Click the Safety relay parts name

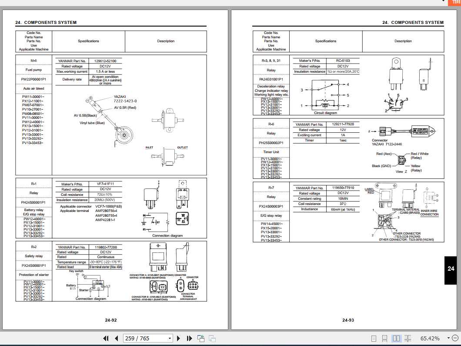tap(34, 256)
